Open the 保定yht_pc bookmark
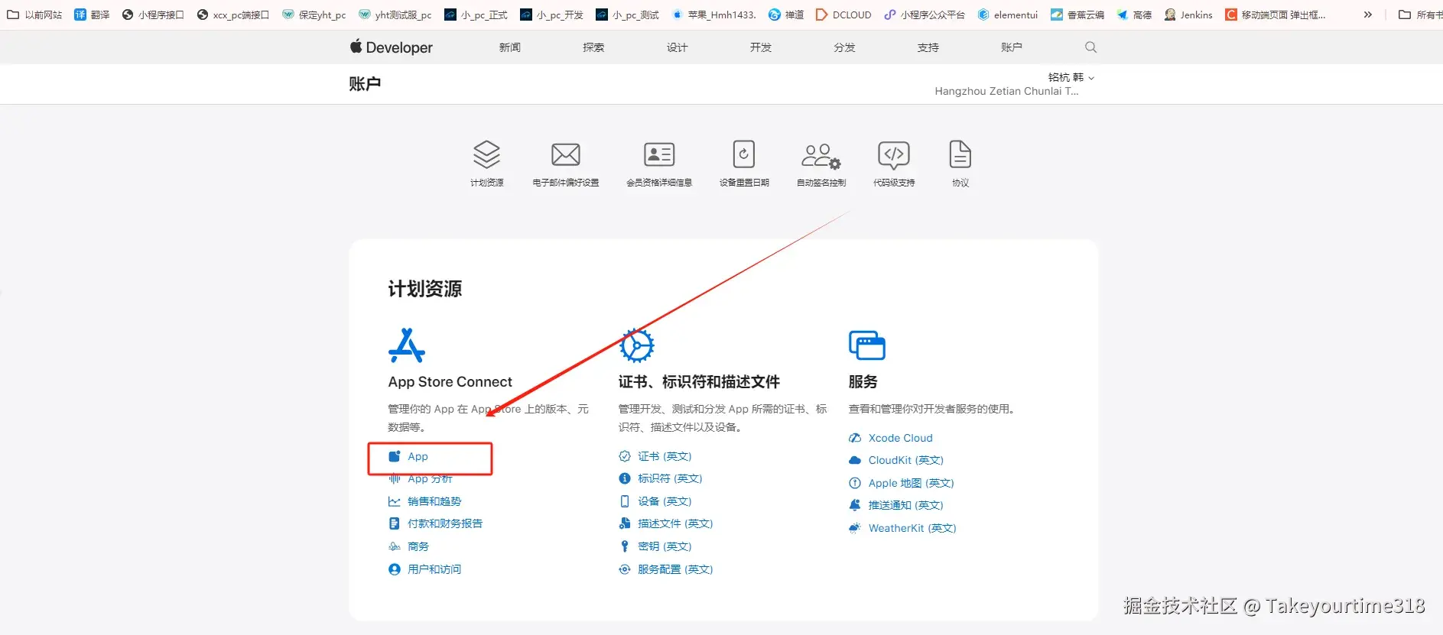Screen dimensions: 1443x635 pyautogui.click(x=314, y=15)
